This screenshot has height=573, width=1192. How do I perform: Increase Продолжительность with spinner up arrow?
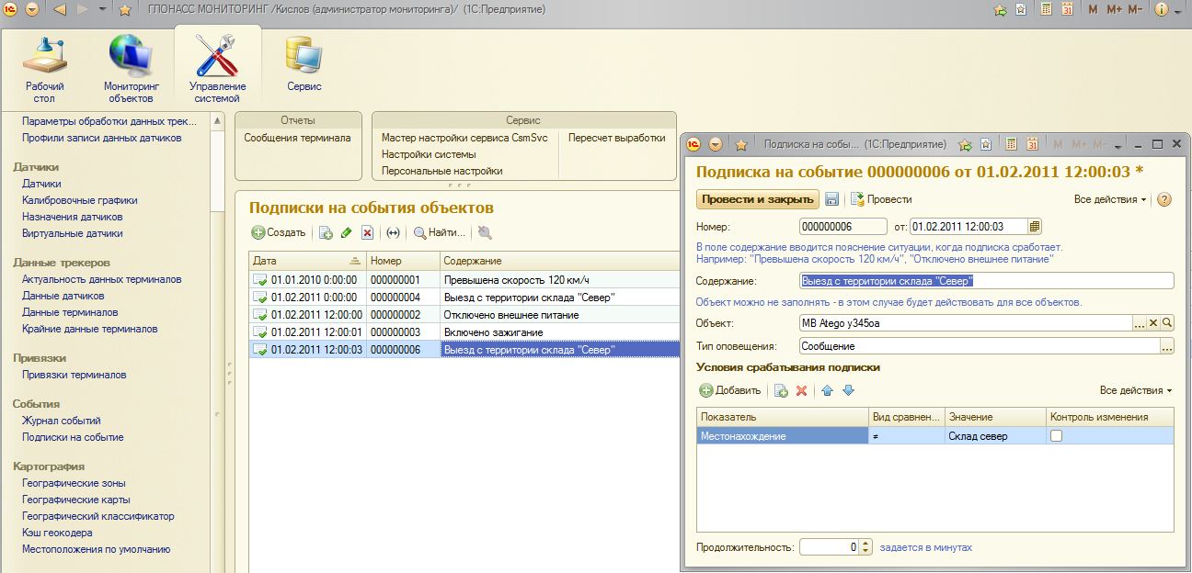865,544
